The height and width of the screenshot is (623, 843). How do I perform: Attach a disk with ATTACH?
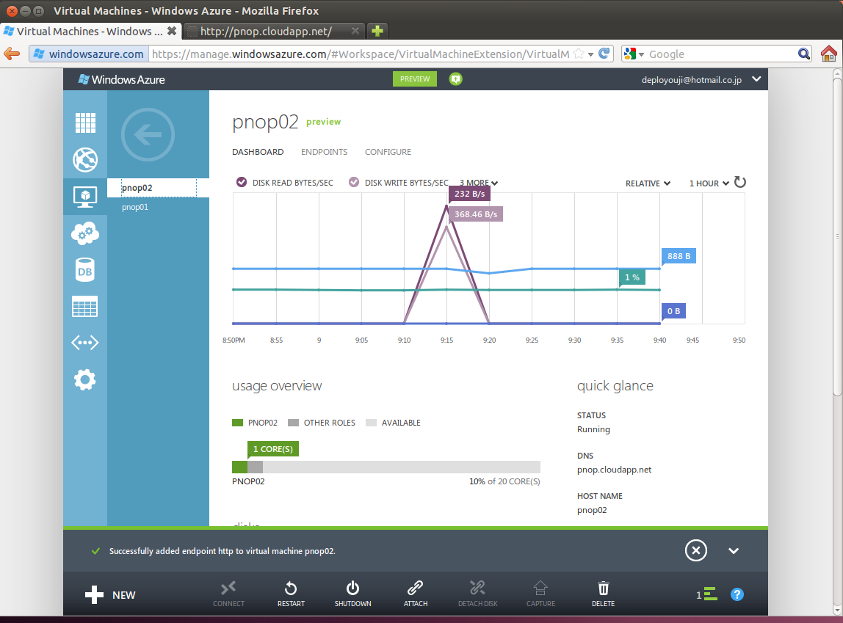[416, 594]
